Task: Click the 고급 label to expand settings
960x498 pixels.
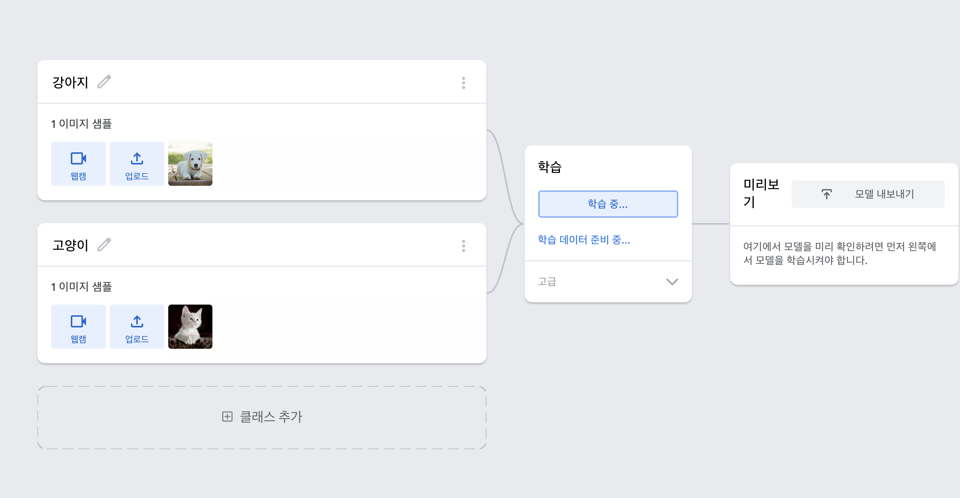Action: click(x=547, y=282)
